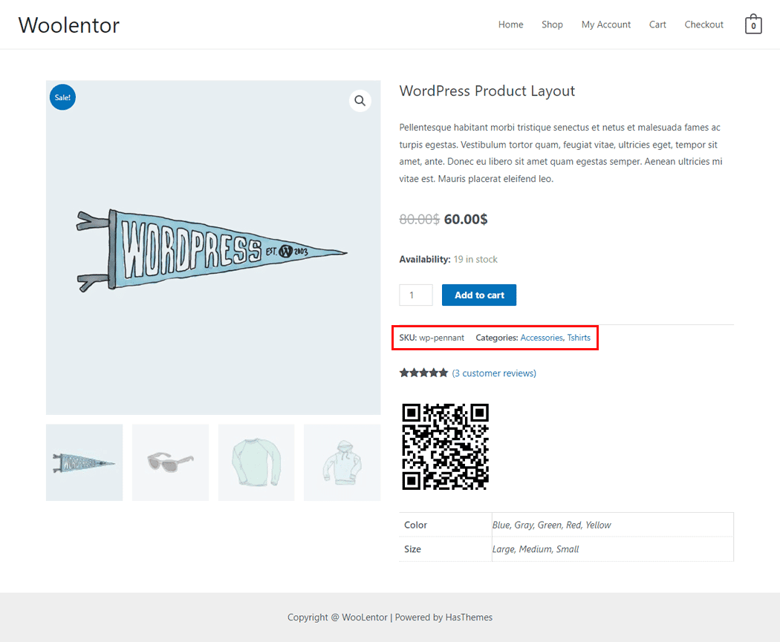Viewport: 780px width, 642px height.
Task: Click the Woolentor site title
Action: (x=69, y=25)
